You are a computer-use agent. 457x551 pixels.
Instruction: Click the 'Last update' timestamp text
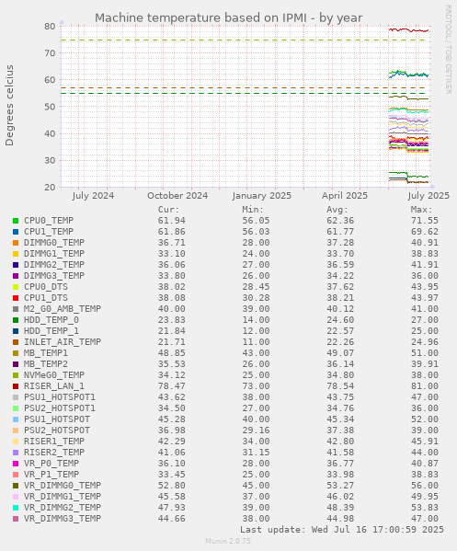click(342, 530)
